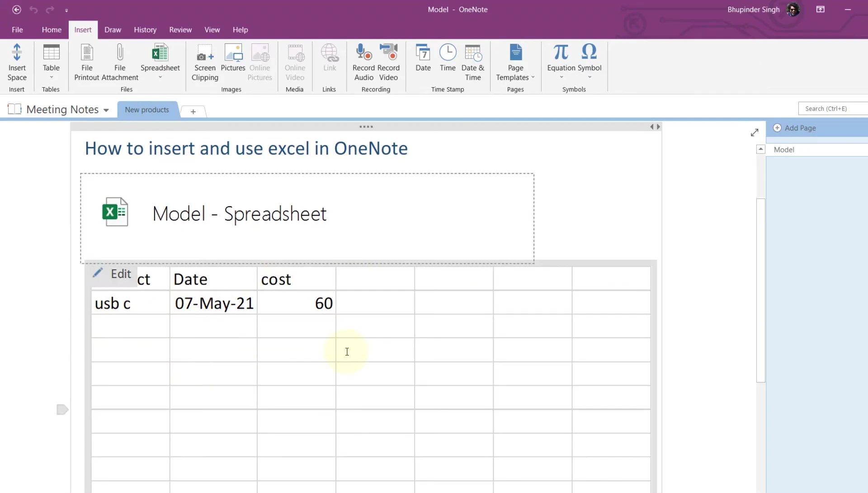Click the Insert Space tool

pyautogui.click(x=17, y=62)
